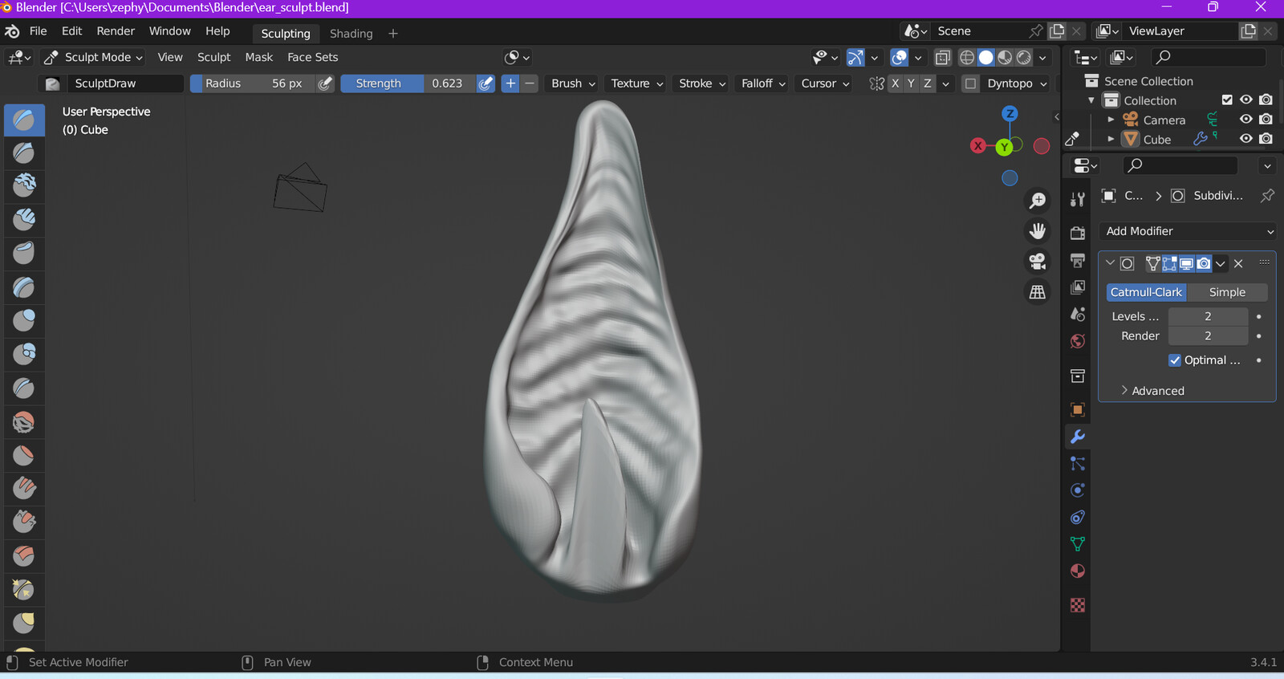Toggle Z axis symmetry
The height and width of the screenshot is (679, 1284).
coord(928,83)
